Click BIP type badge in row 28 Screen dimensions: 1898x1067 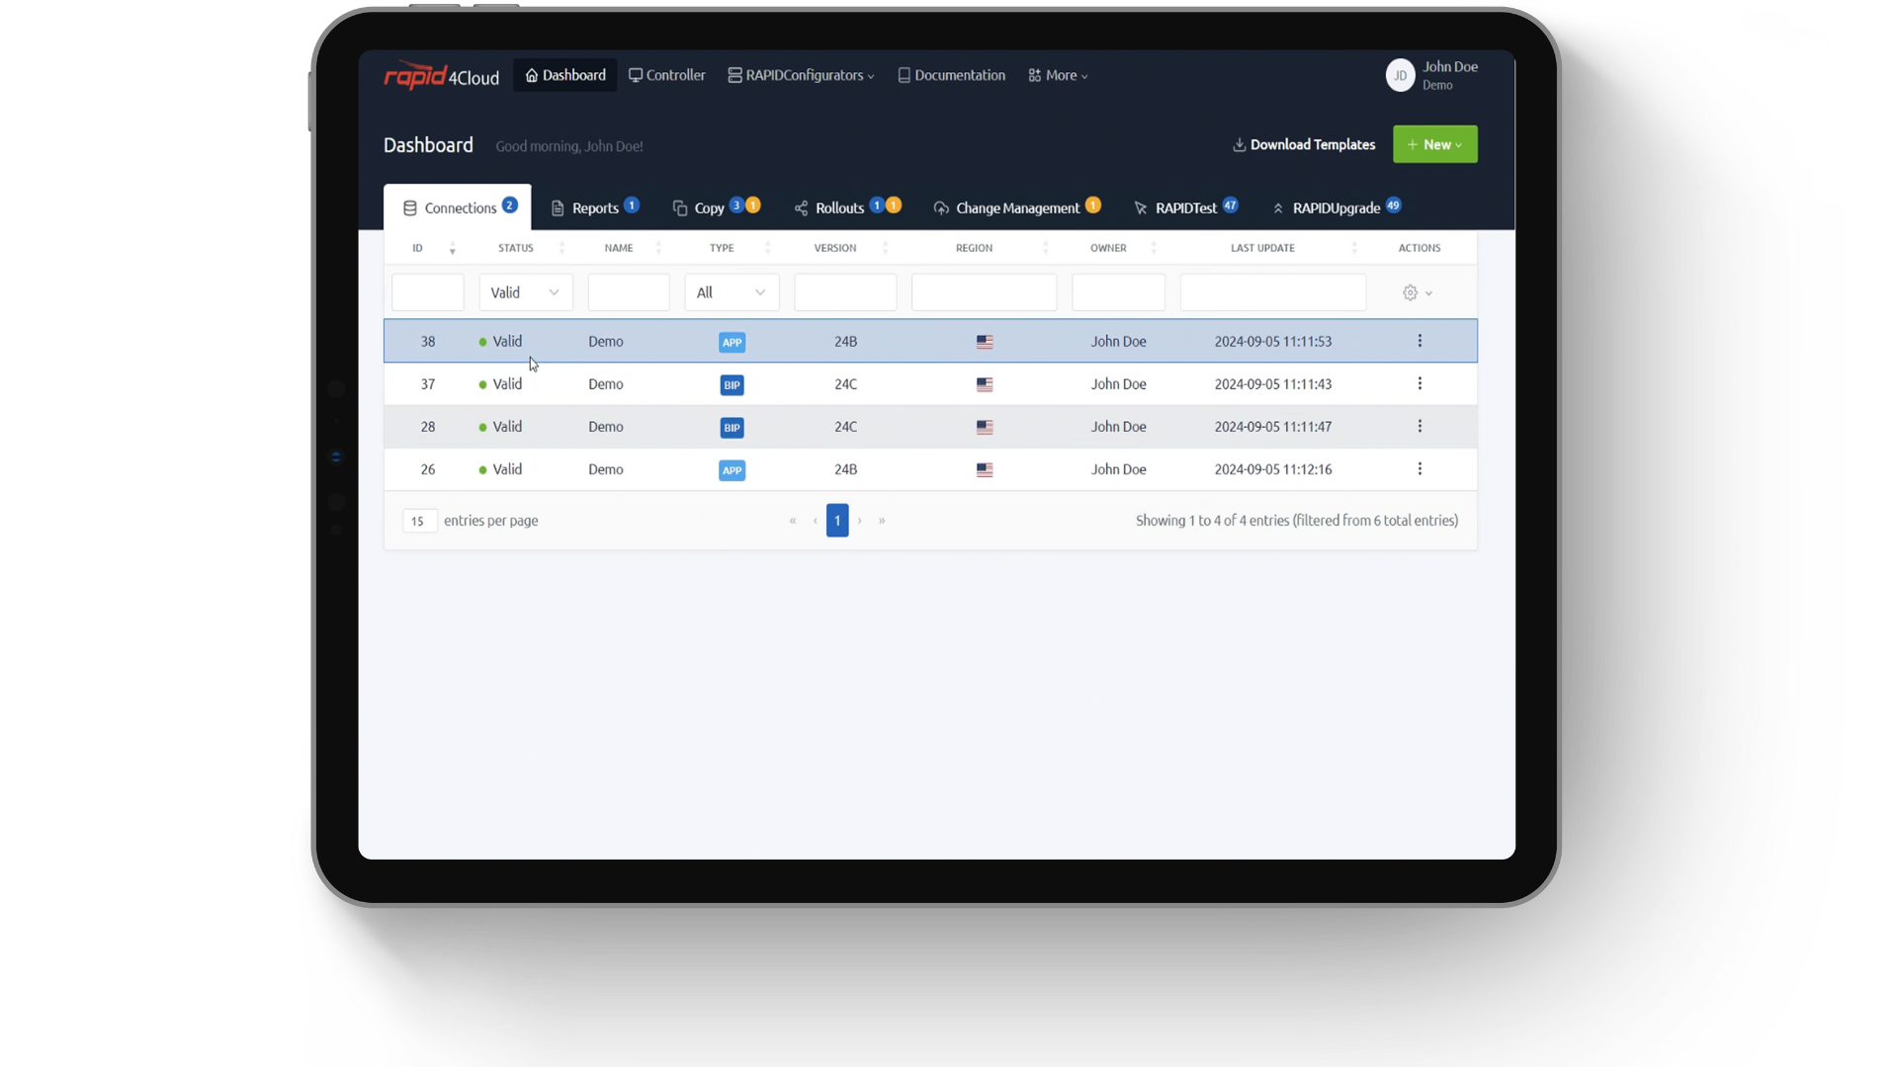coord(732,427)
